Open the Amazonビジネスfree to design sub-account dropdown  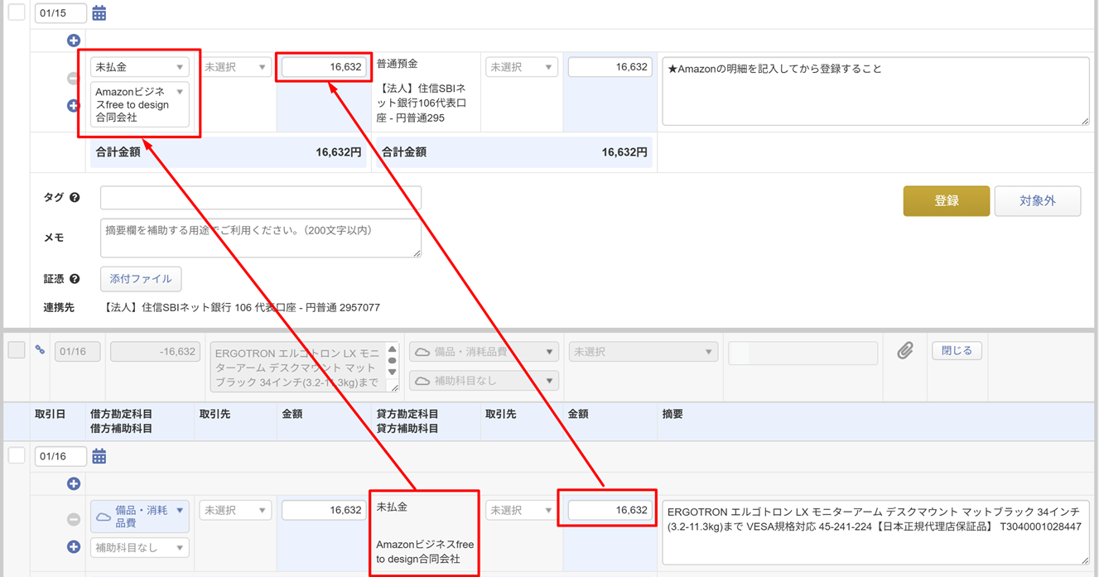coord(139,104)
